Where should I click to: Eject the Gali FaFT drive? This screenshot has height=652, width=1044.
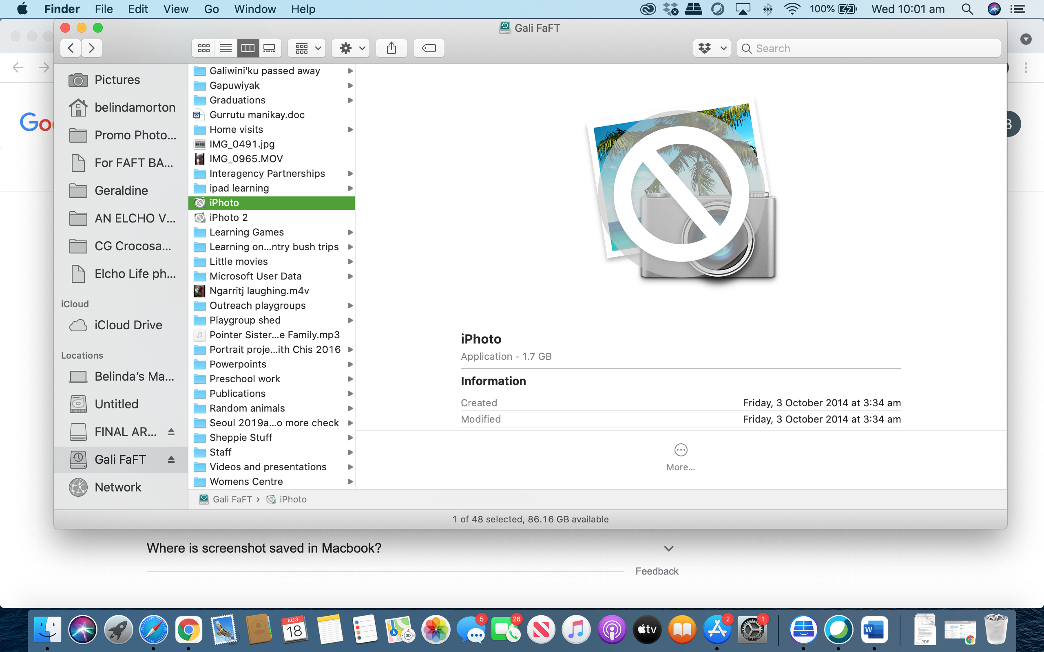[171, 459]
